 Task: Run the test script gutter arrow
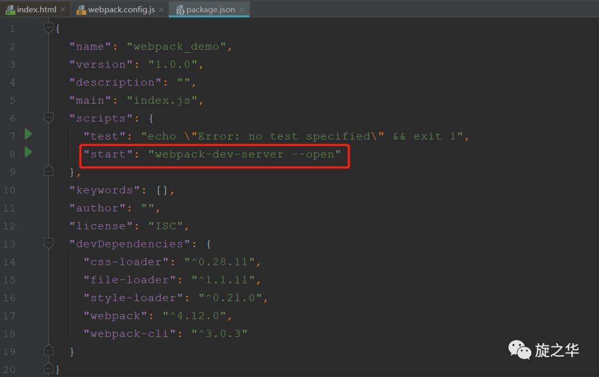pos(28,134)
